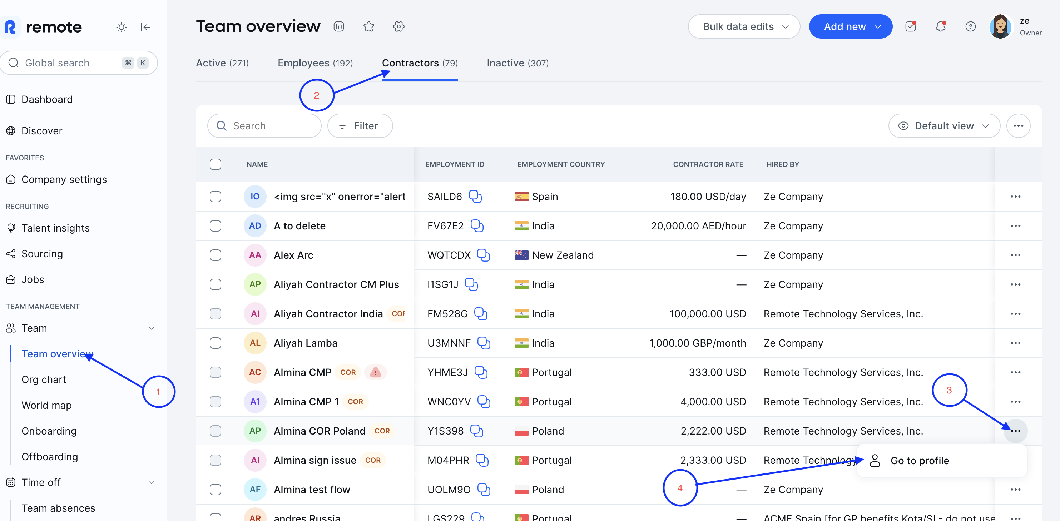Viewport: 1060px width, 521px height.
Task: Open the insights chart icon beside Team overview
Action: (x=339, y=27)
